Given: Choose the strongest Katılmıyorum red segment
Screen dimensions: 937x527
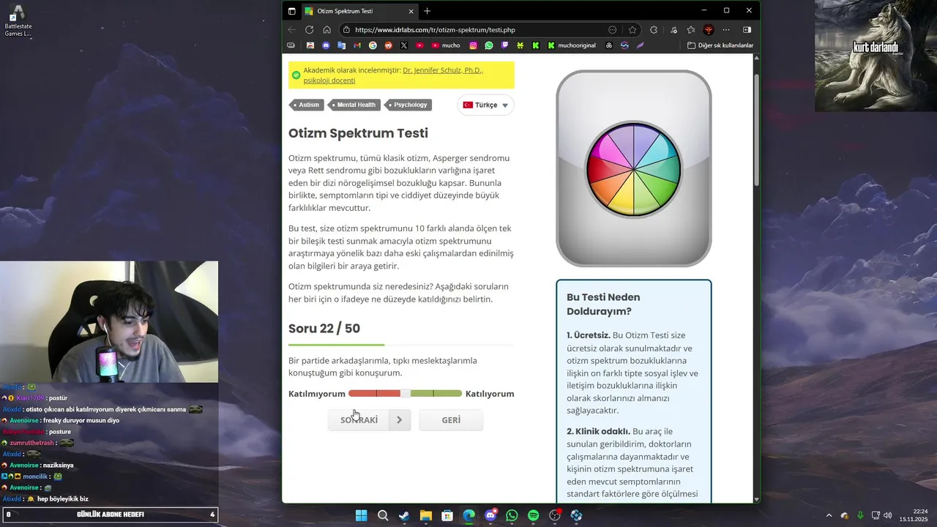Looking at the screenshot, I should pyautogui.click(x=362, y=394).
